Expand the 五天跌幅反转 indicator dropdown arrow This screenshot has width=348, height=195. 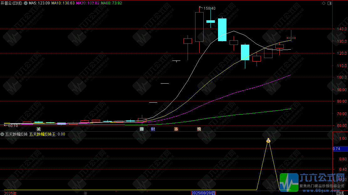[2, 134]
